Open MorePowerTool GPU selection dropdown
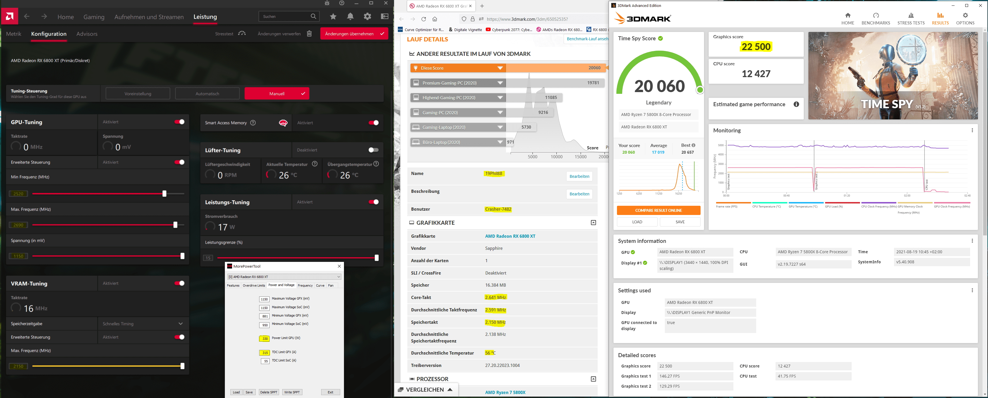This screenshot has width=988, height=398. (284, 277)
